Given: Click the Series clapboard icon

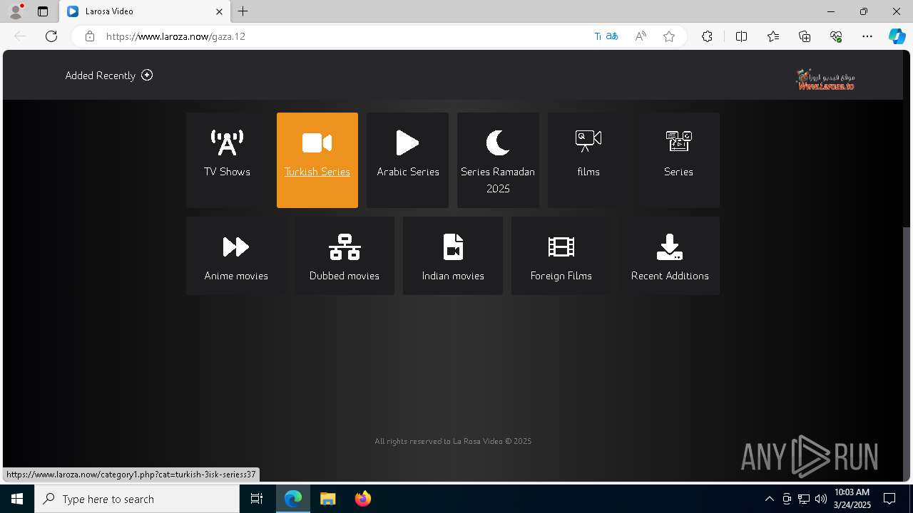Looking at the screenshot, I should click(678, 141).
